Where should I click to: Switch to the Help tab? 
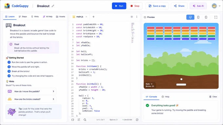166,97
